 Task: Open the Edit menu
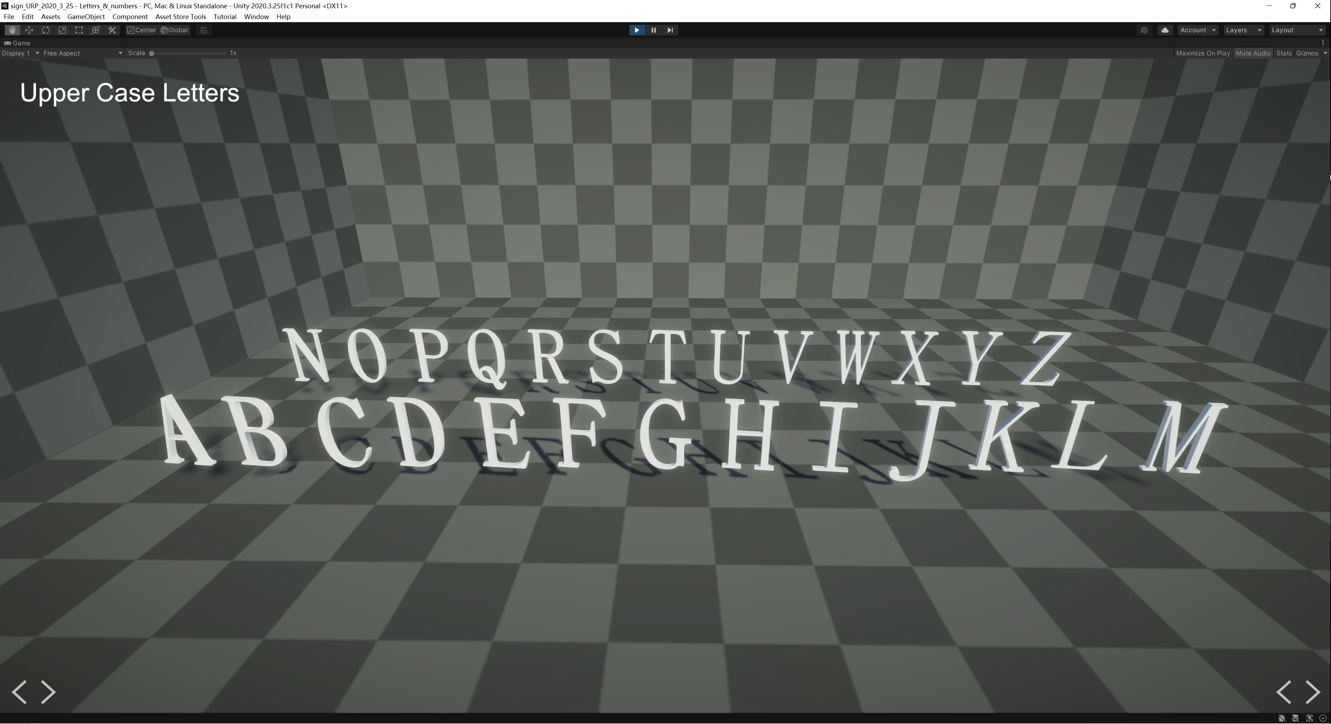27,17
